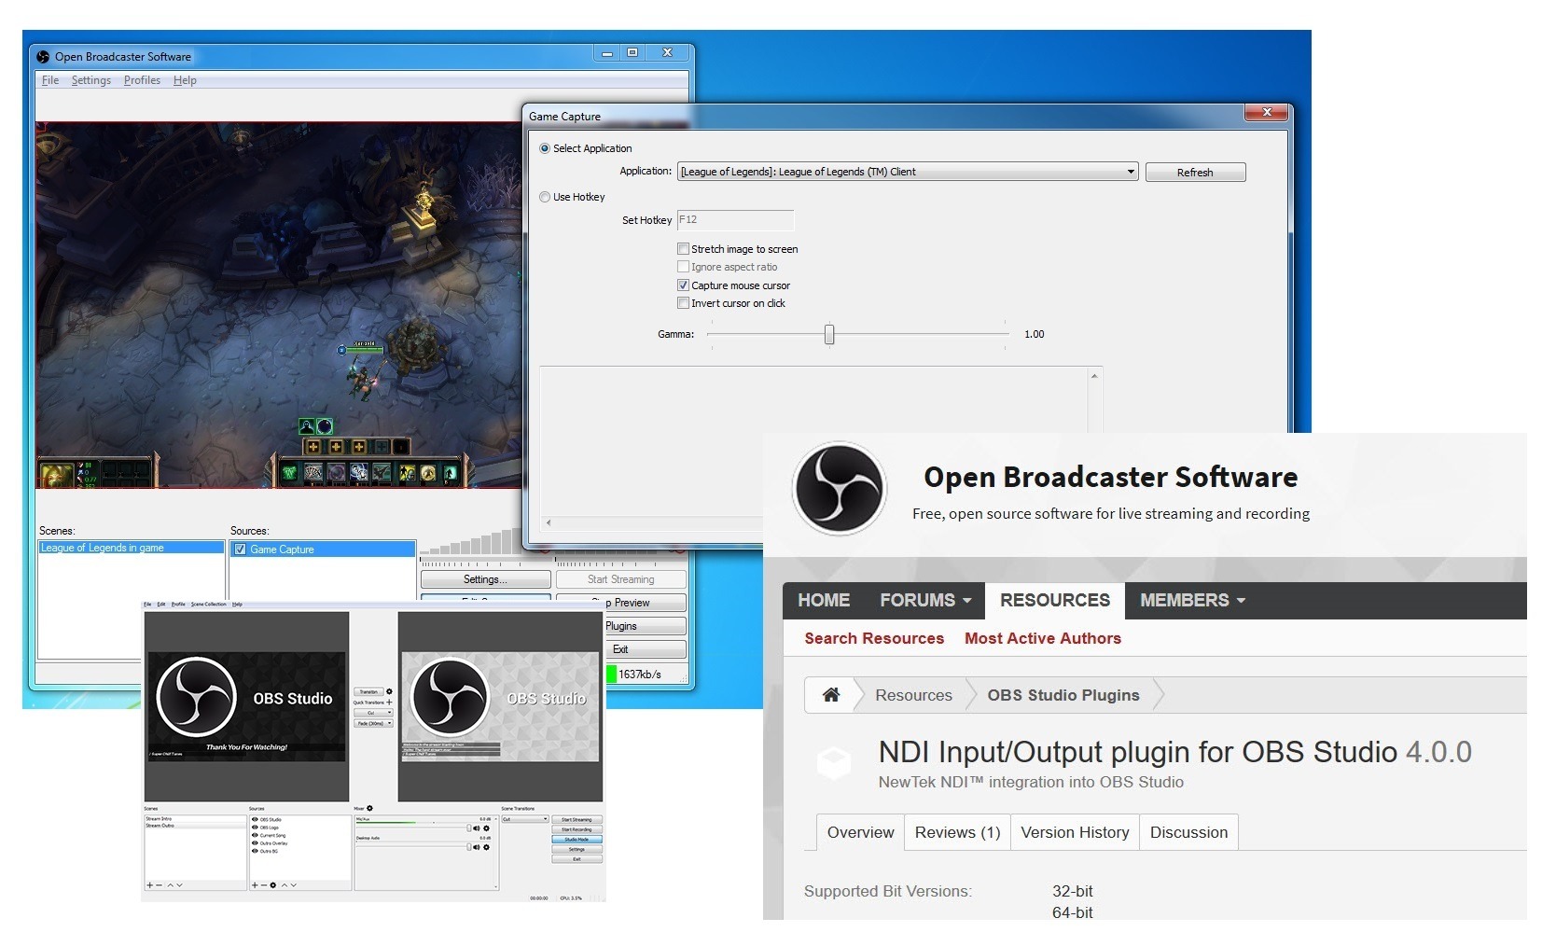Hide the Outro BG source
The height and width of the screenshot is (946, 1556).
coord(255,851)
